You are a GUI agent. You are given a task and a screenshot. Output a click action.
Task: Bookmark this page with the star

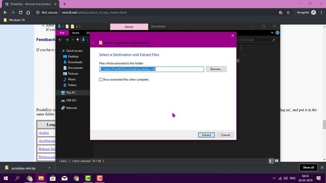tap(288, 12)
